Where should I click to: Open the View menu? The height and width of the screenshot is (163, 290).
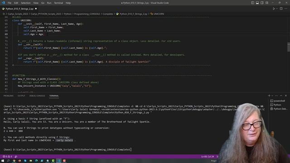click(x=36, y=3)
